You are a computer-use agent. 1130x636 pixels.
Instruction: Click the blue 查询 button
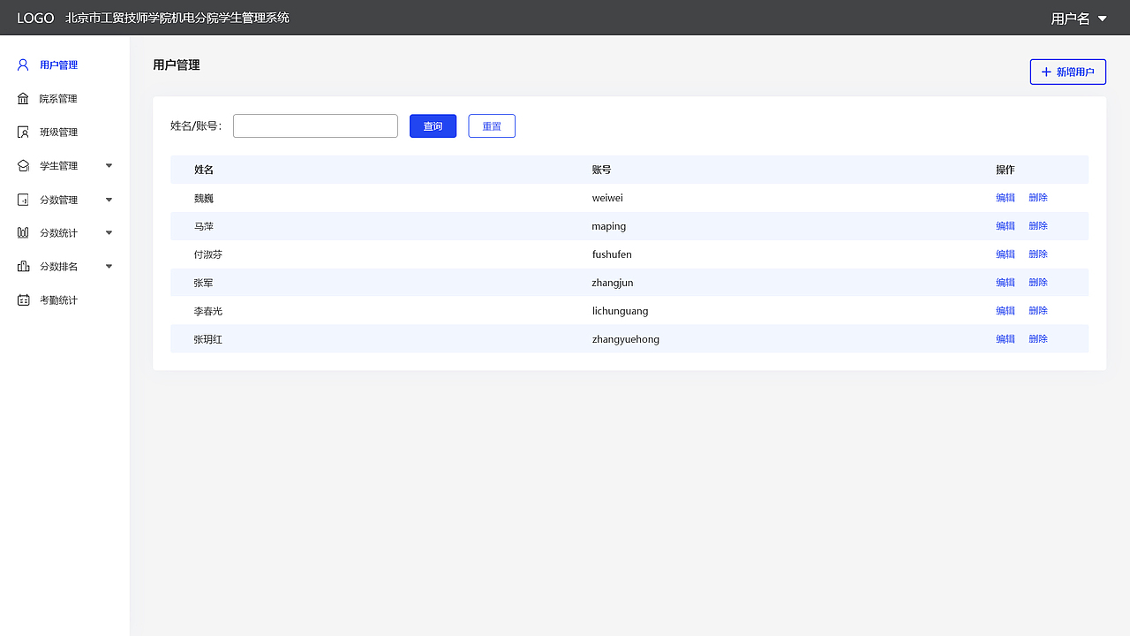[433, 126]
